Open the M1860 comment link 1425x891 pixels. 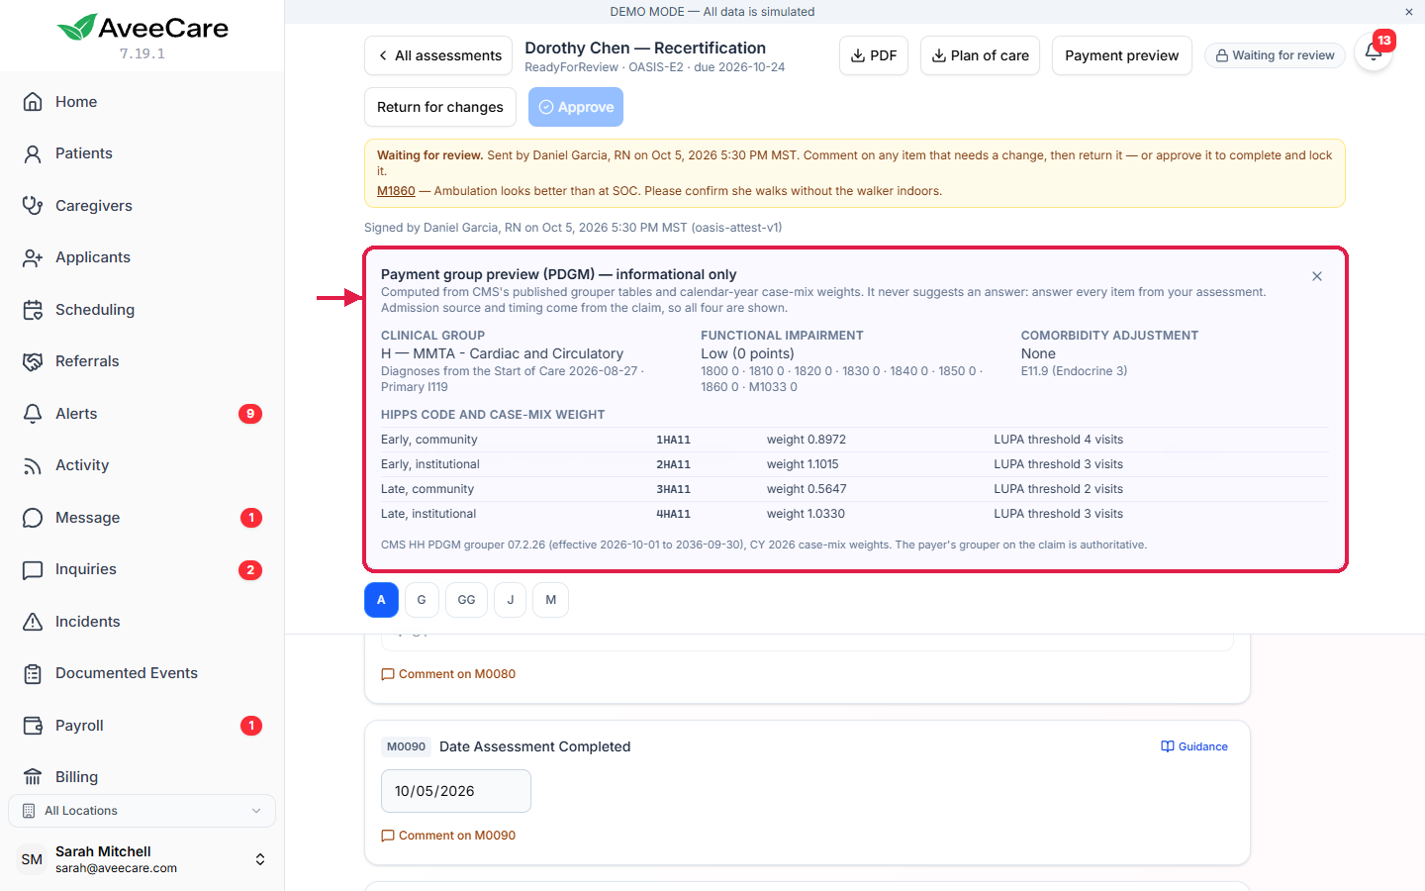pyautogui.click(x=396, y=191)
